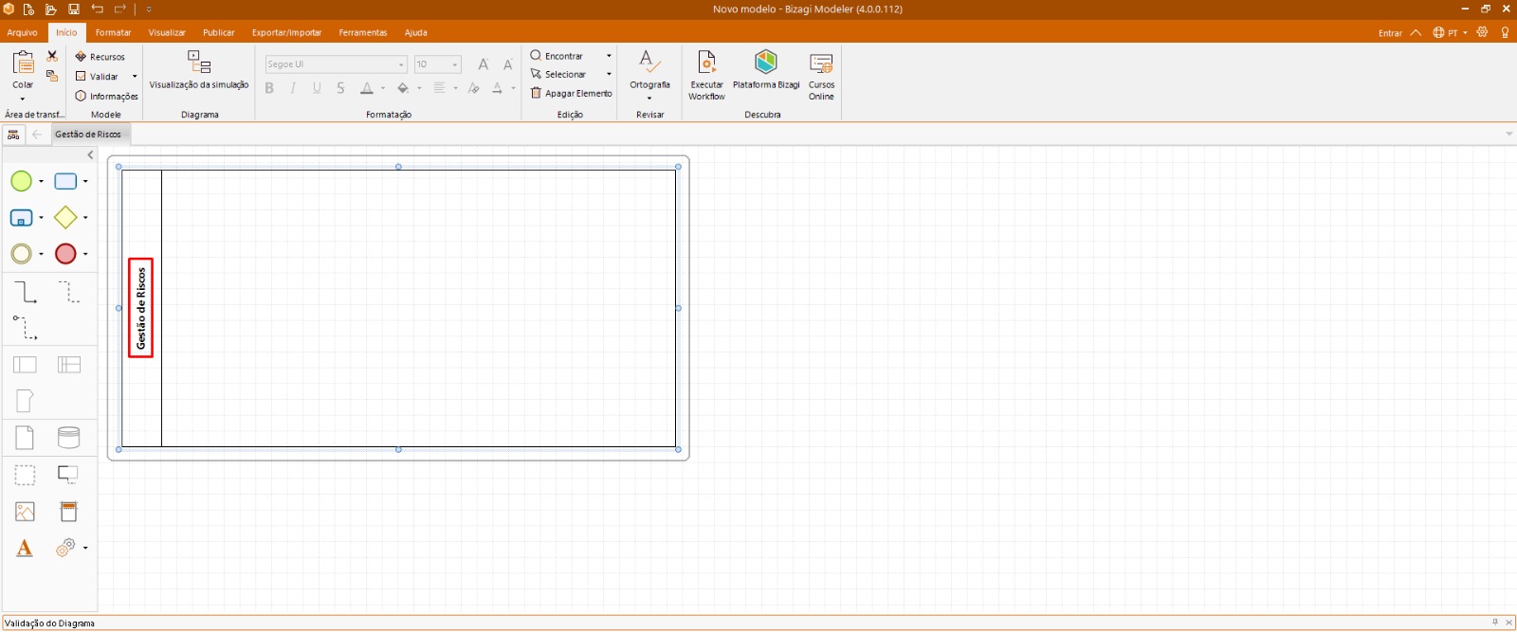Click the lightbulb tips icon
The image size is (1517, 632).
[1505, 32]
